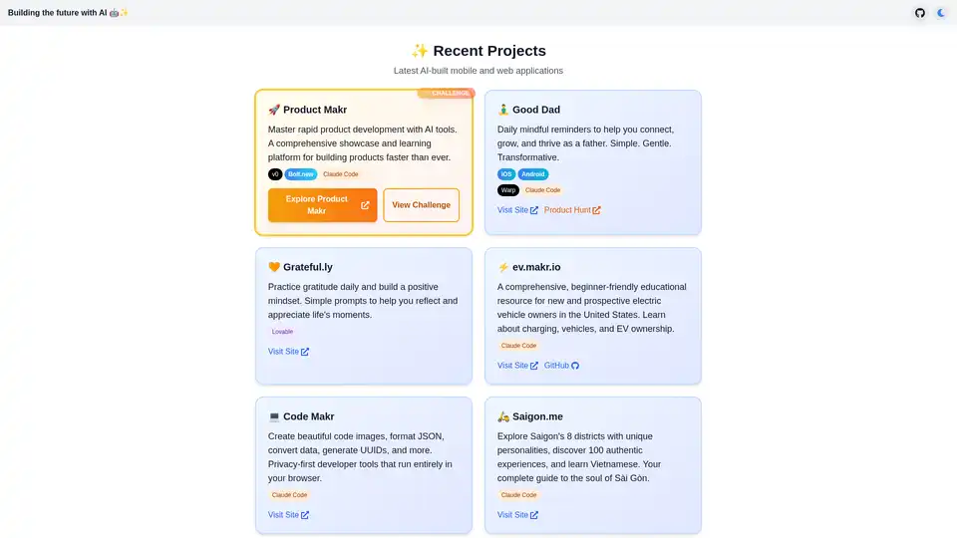Visit the Grateful.ly site link
Viewport: 957px width, 538px height.
(x=288, y=352)
